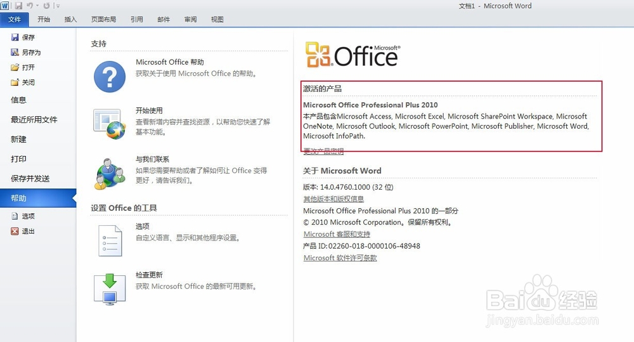The image size is (634, 342).
Task: Open the 其他版本和版权信息 link
Action: 333,199
